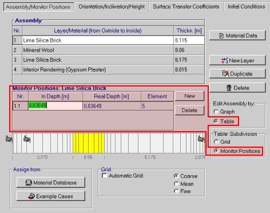Viewport: 270px width, 213px height.
Task: Open Material Data for the layer
Action: tap(237, 35)
